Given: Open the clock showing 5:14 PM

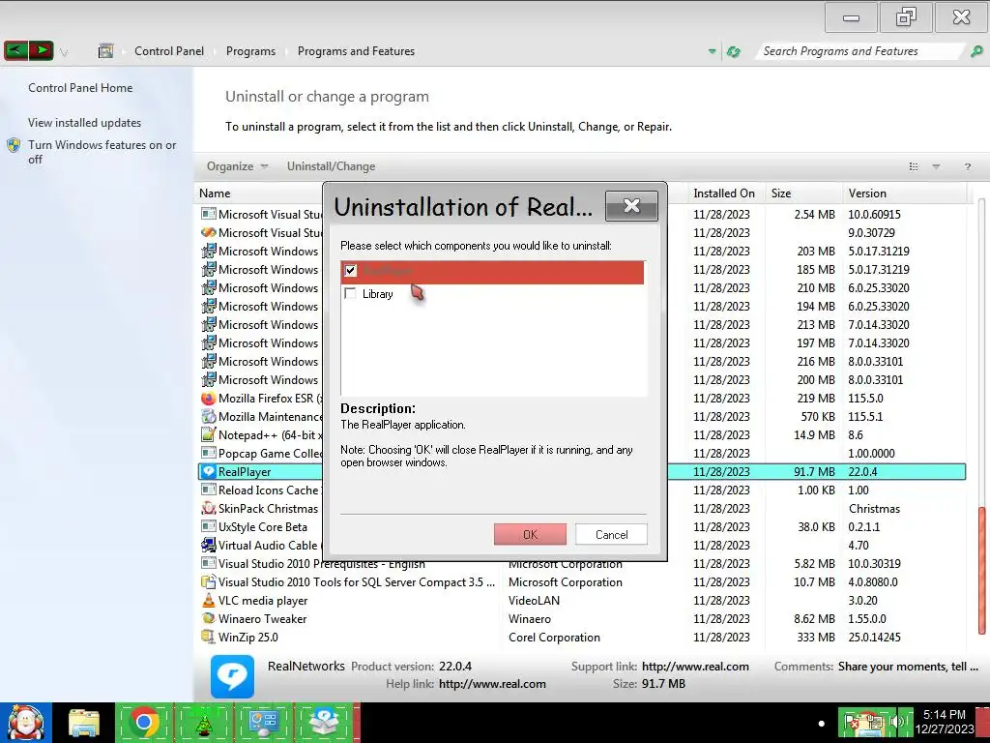Looking at the screenshot, I should (945, 722).
